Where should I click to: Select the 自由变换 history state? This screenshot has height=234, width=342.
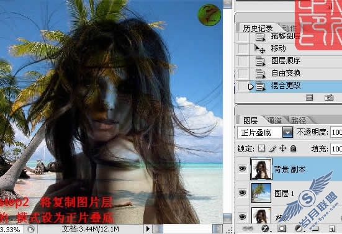(x=296, y=73)
